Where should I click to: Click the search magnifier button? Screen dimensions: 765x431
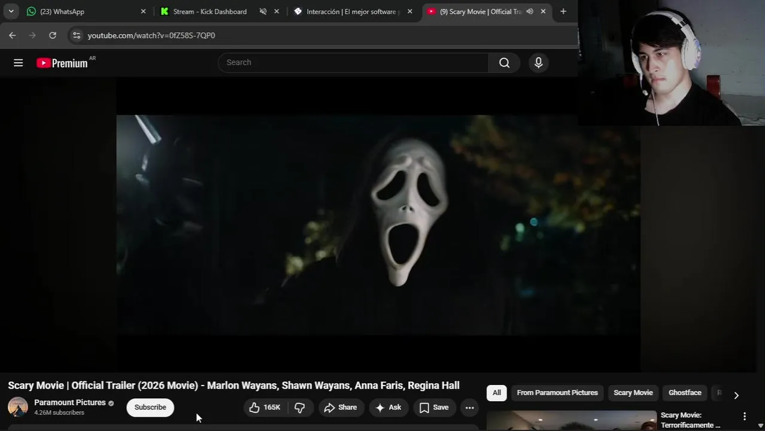(505, 63)
